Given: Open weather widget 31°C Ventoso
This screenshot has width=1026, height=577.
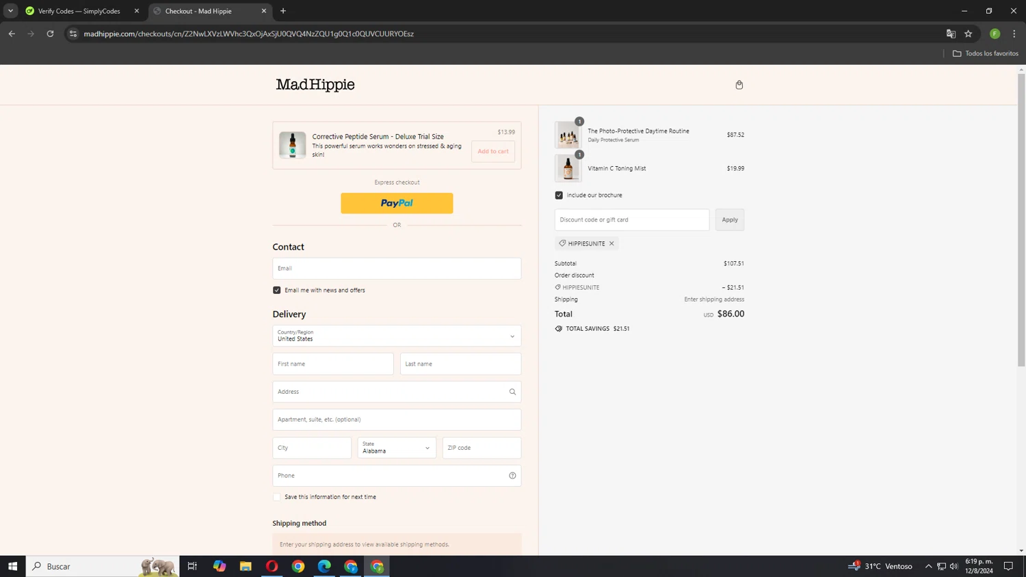Looking at the screenshot, I should click(x=881, y=566).
